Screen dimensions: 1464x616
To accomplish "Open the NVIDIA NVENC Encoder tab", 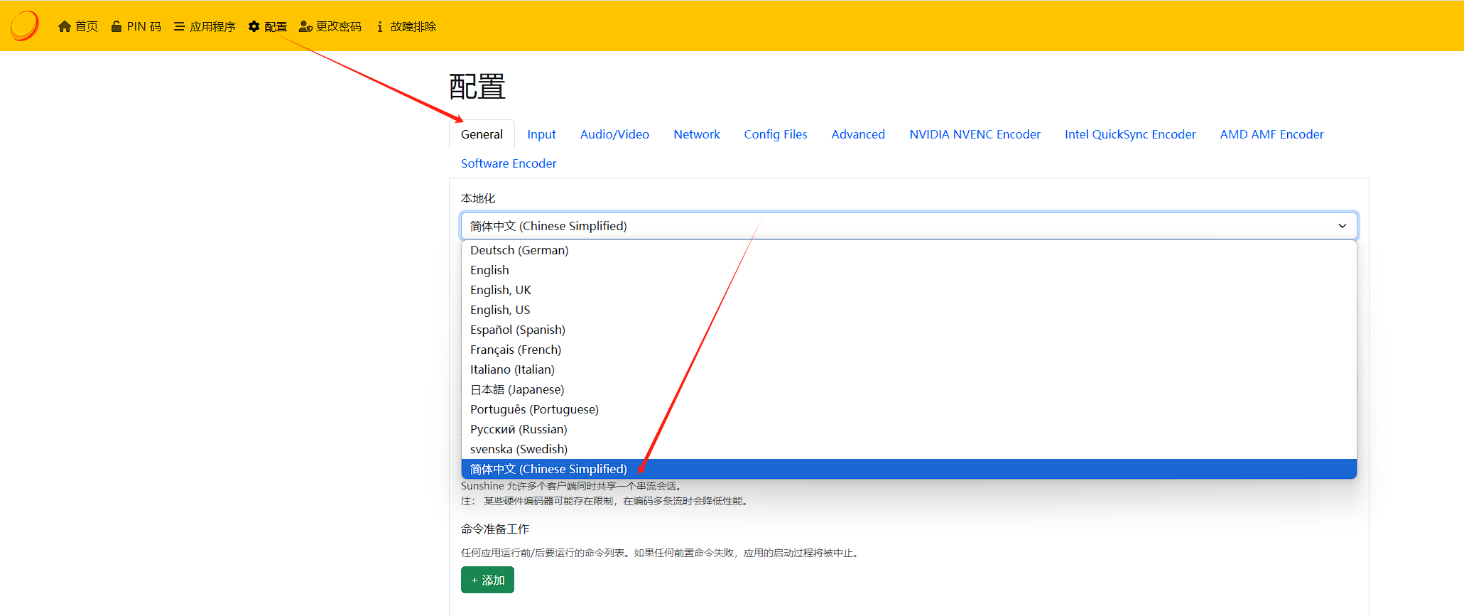I will 975,134.
